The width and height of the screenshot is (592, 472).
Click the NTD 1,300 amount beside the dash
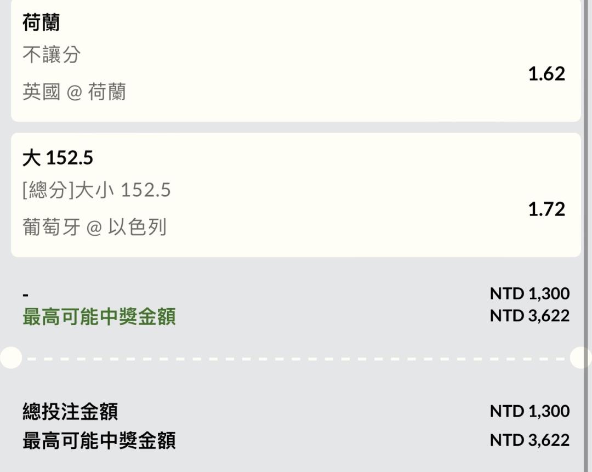point(530,294)
